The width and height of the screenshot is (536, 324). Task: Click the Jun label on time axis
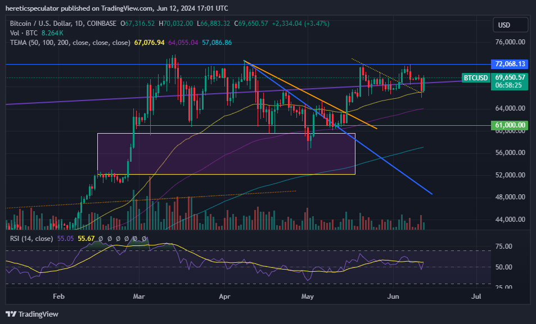coord(393,296)
